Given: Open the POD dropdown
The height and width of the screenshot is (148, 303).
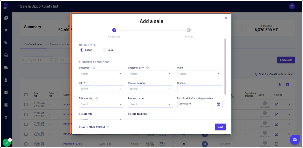Looking at the screenshot, I should click(102, 89).
